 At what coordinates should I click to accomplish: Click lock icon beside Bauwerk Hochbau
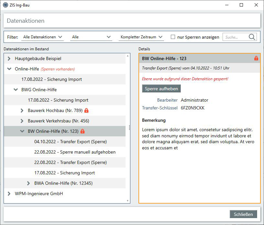point(86,111)
